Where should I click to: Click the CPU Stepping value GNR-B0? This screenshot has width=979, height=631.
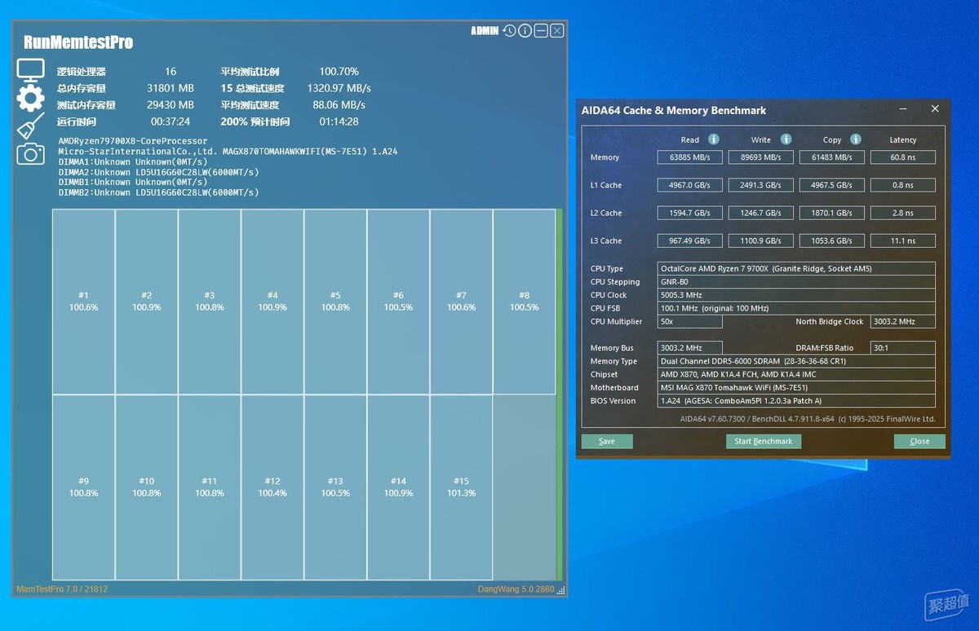pos(796,282)
